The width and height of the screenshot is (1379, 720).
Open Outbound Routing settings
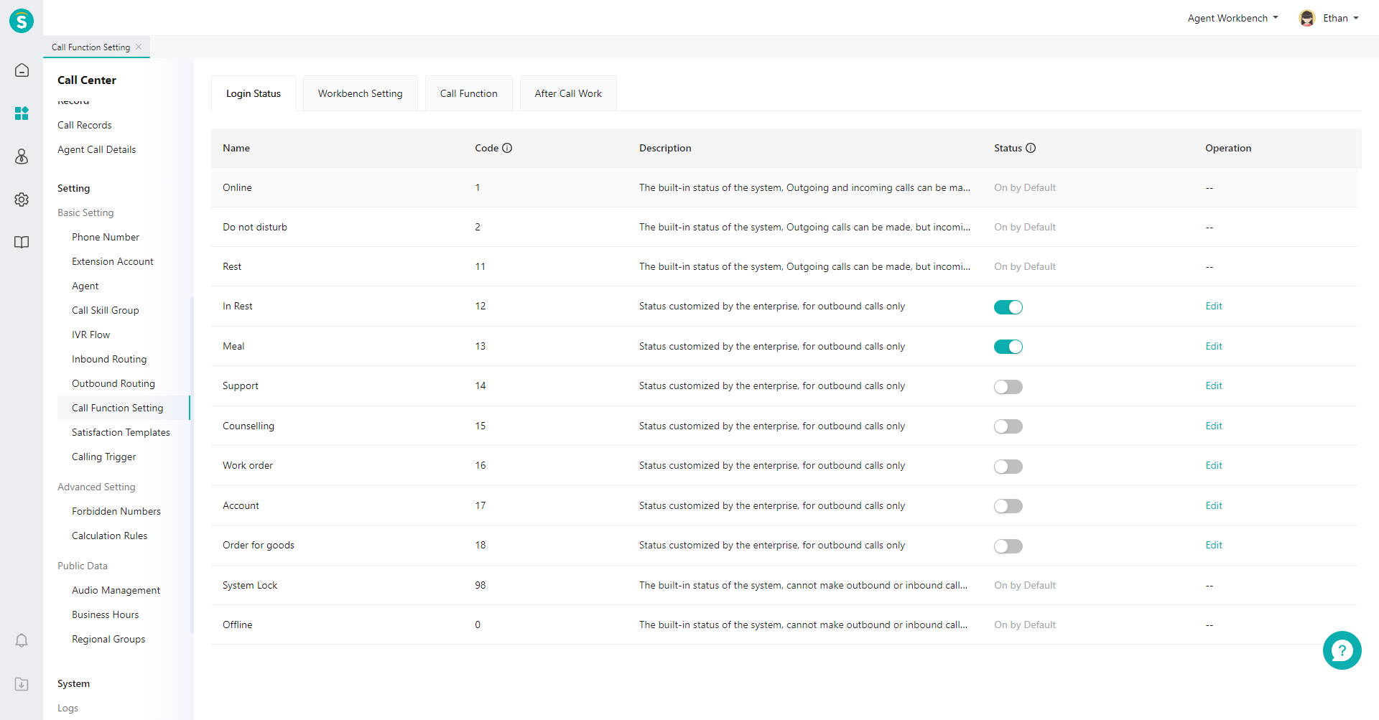click(x=113, y=383)
